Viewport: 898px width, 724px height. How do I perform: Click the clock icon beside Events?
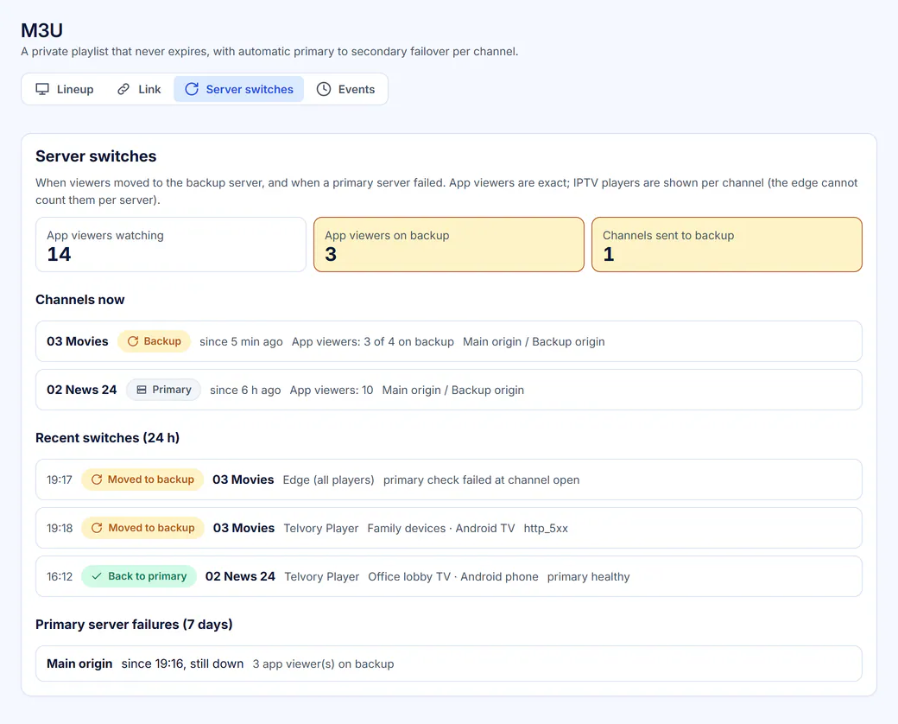tap(324, 90)
